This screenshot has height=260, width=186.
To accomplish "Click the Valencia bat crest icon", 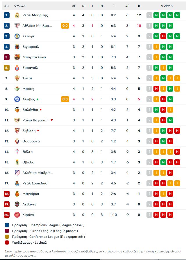I will [17, 110].
